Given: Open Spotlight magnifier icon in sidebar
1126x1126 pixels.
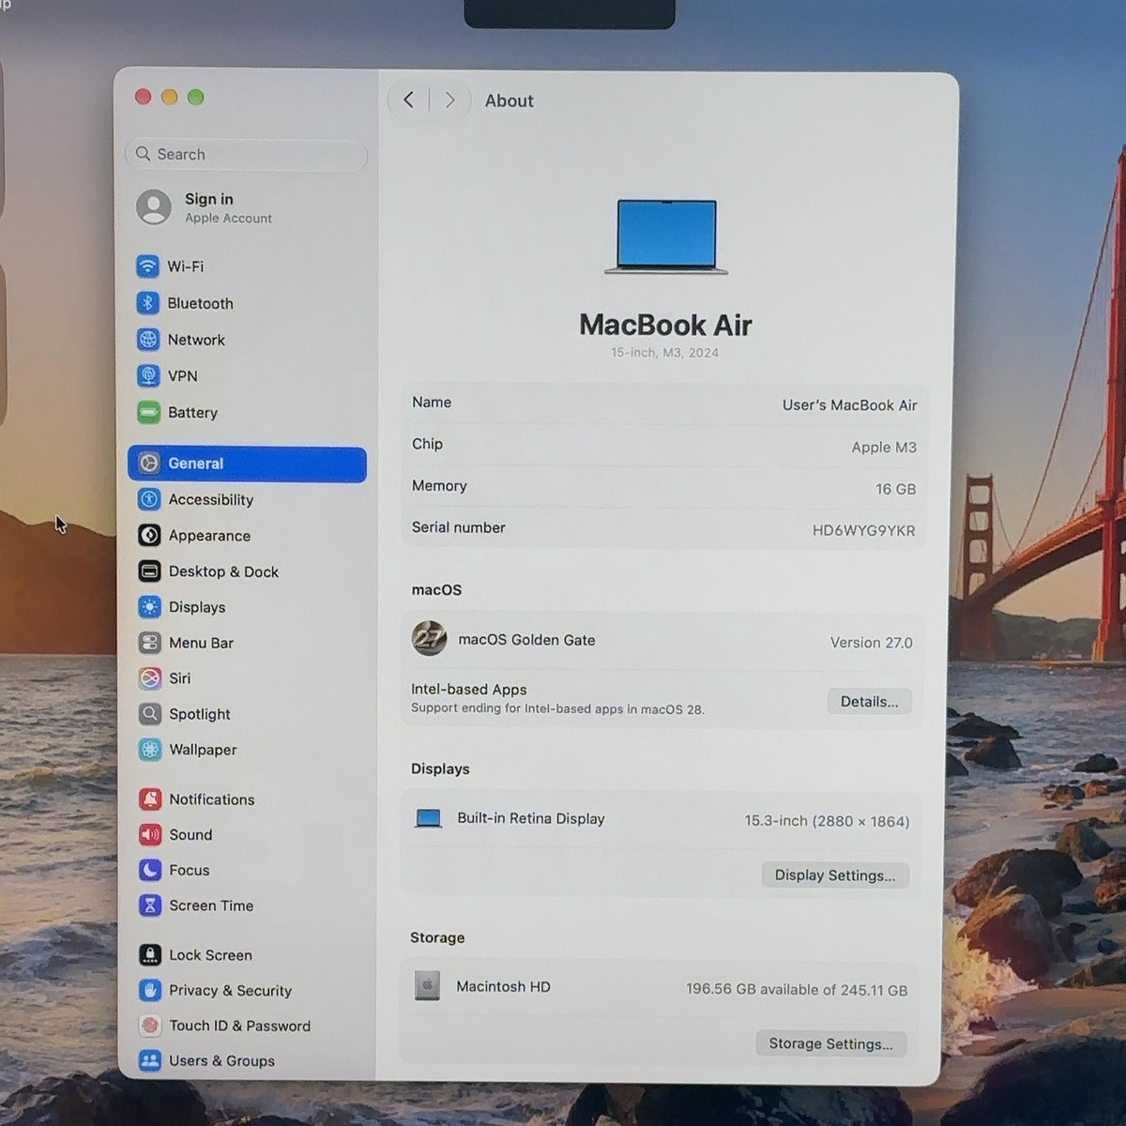Looking at the screenshot, I should click(149, 714).
